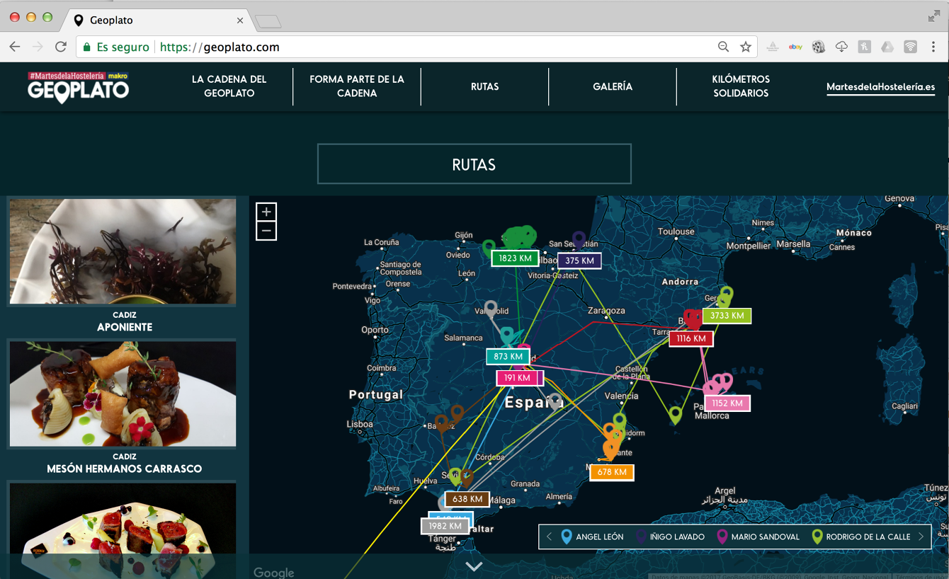Reload the Geoplato page
The width and height of the screenshot is (949, 579).
tap(61, 47)
